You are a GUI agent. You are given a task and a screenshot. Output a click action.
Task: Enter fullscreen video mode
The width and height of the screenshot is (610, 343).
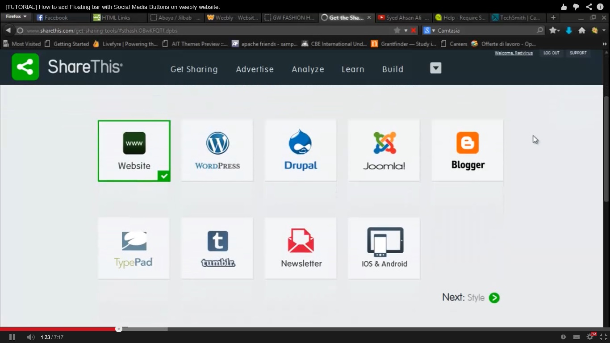coord(603,337)
